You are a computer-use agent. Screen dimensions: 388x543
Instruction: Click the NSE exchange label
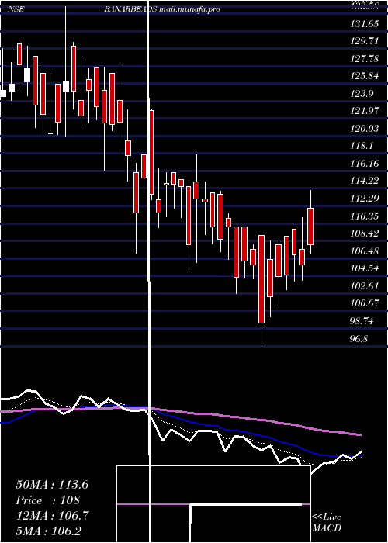pos(16,9)
